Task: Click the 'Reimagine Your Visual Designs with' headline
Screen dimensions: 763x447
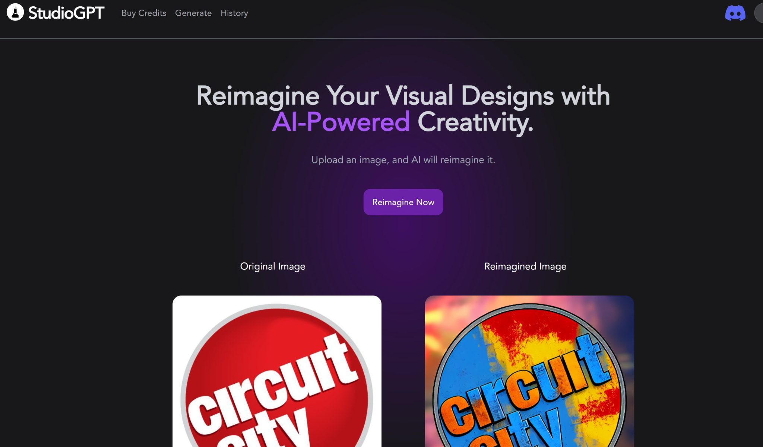Action: 403,96
